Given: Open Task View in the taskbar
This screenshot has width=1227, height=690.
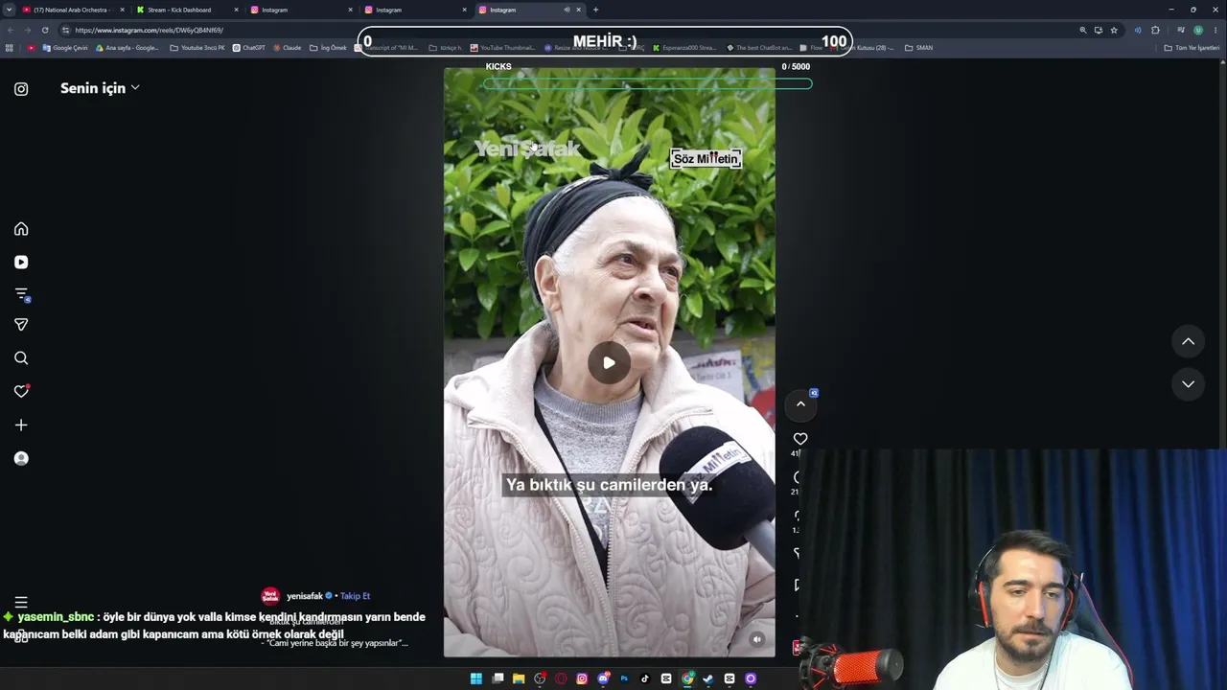Looking at the screenshot, I should [x=498, y=678].
